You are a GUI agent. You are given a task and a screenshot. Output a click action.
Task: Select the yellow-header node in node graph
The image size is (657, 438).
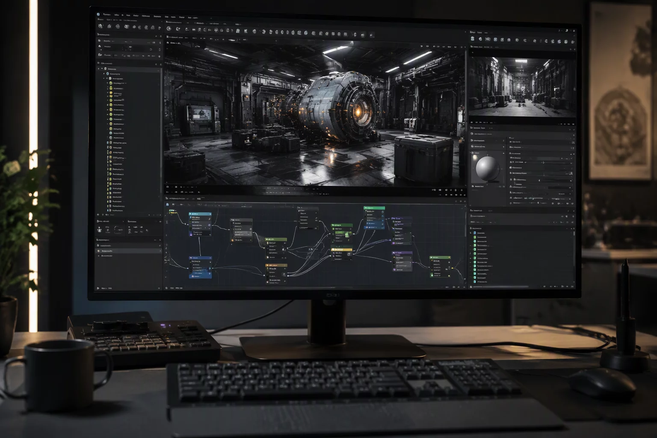pos(342,255)
